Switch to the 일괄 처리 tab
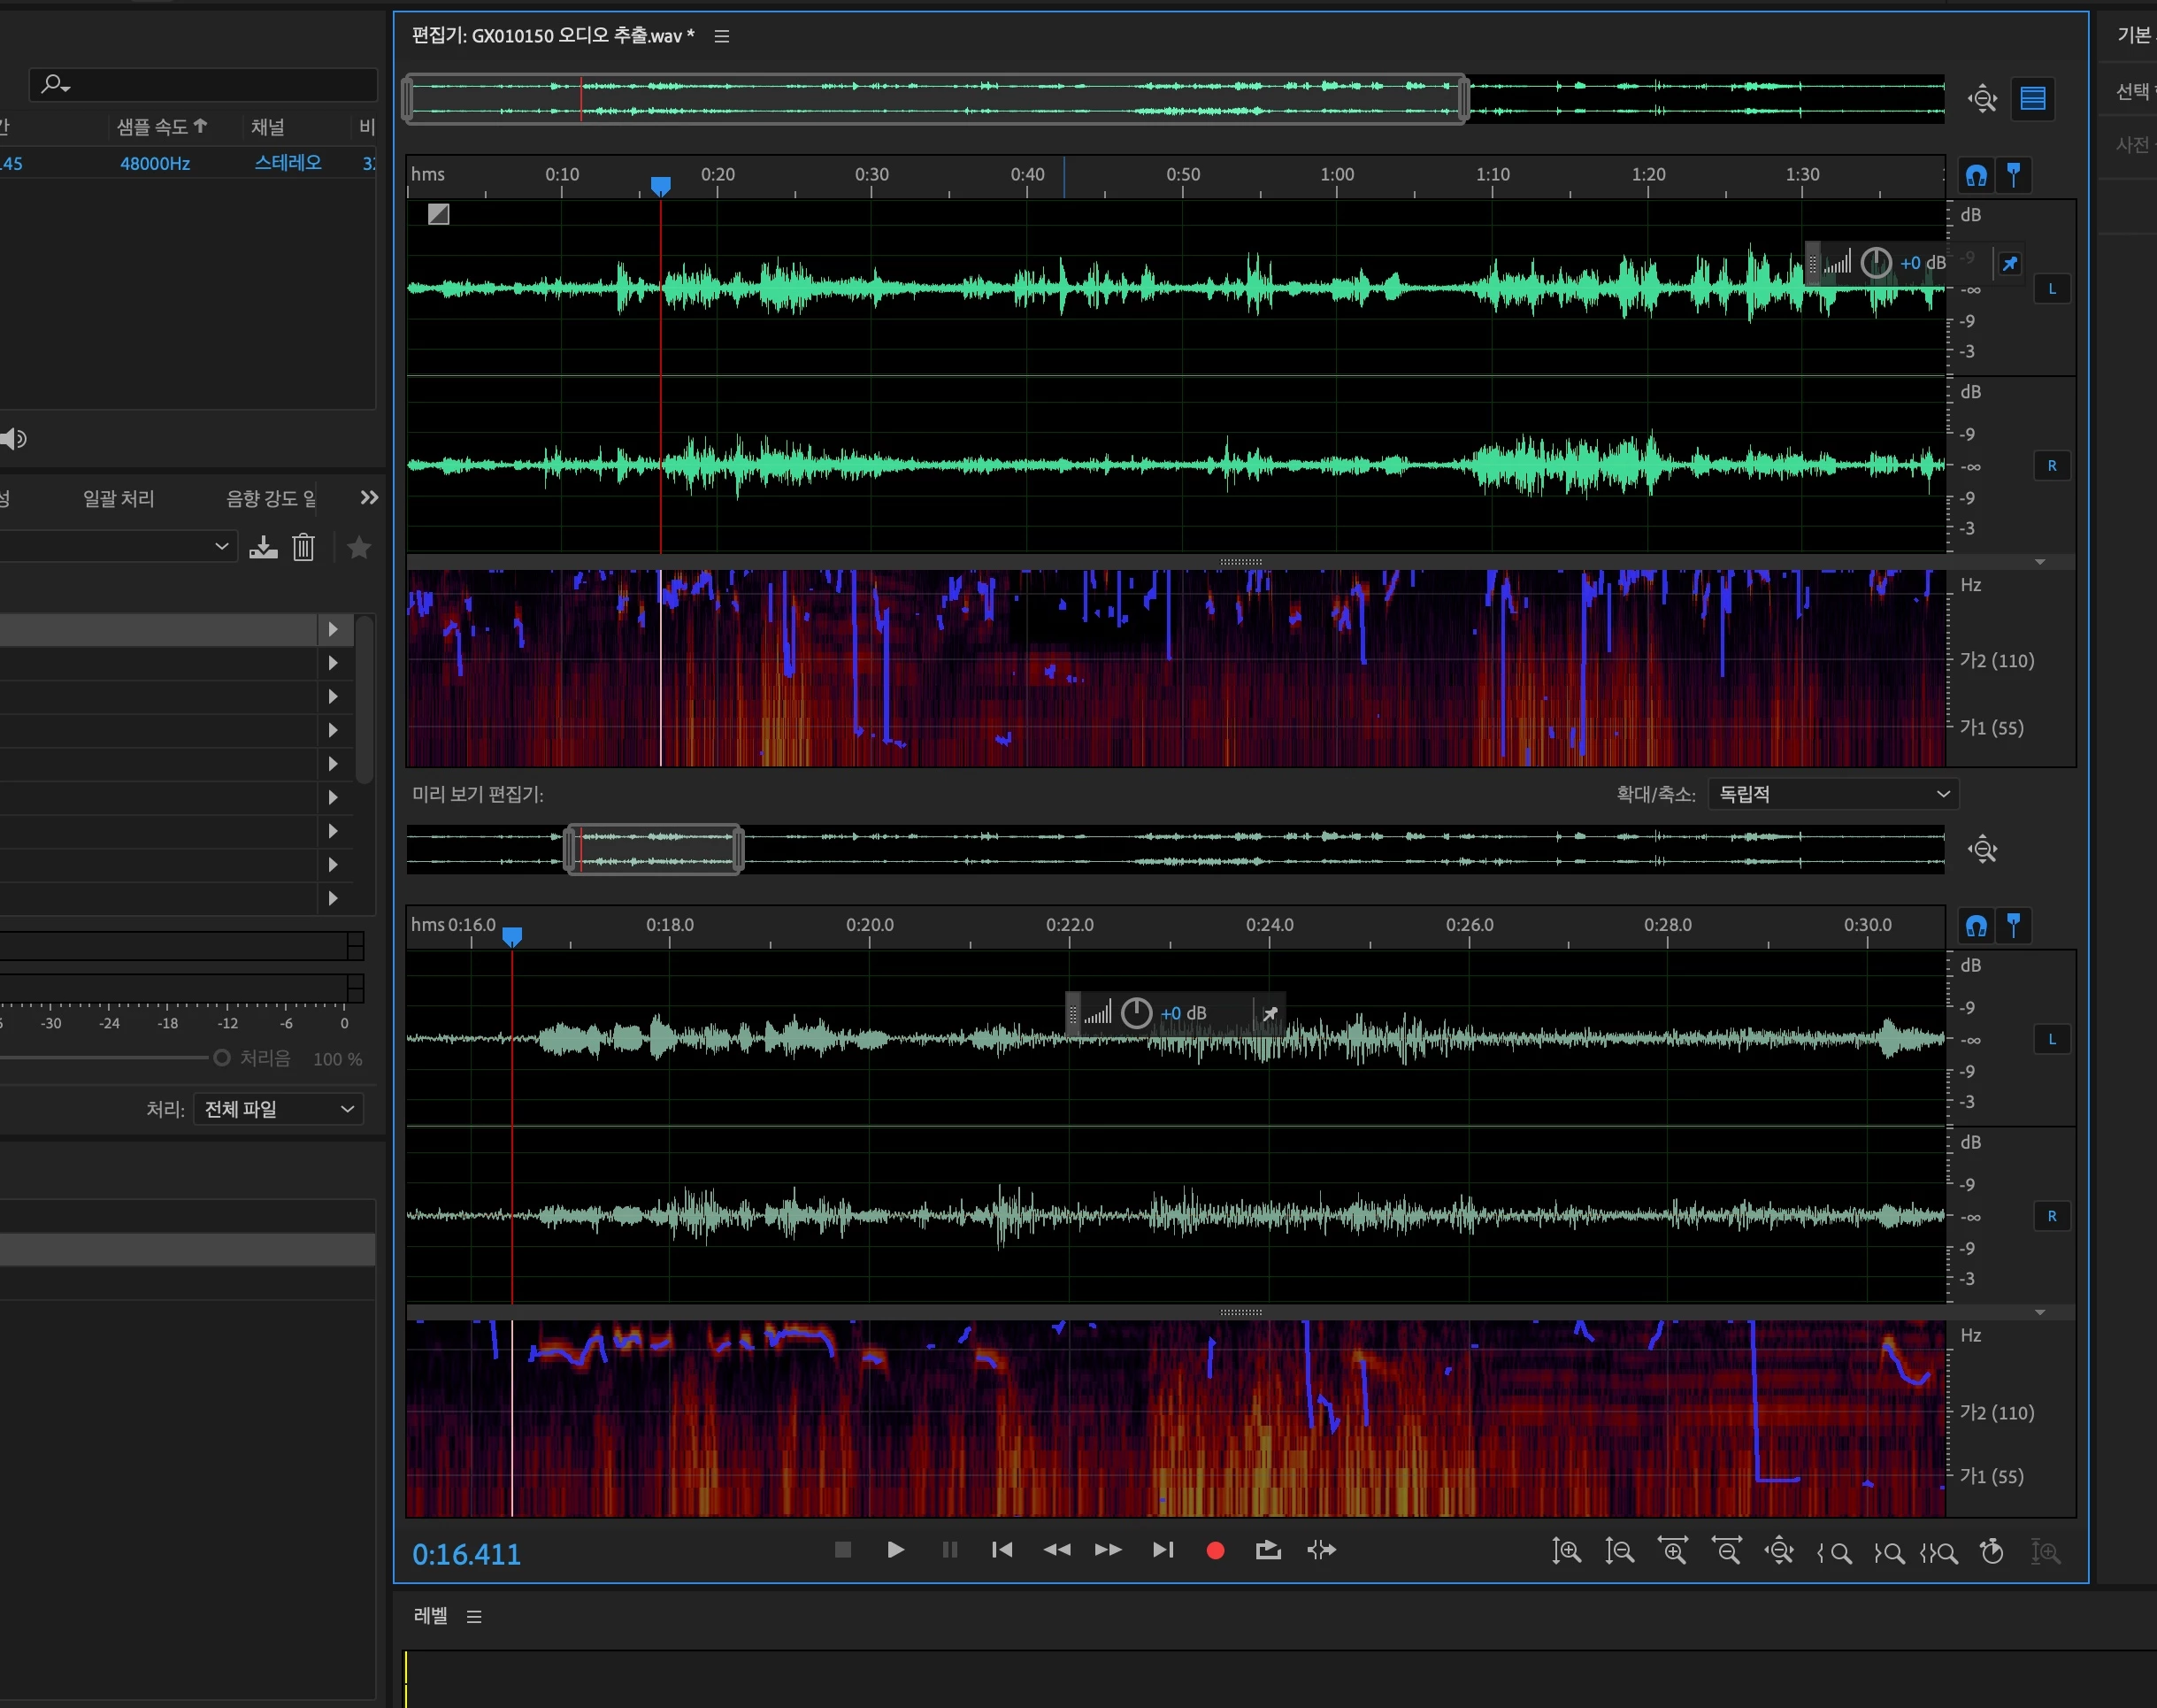The height and width of the screenshot is (1708, 2157). pos(118,498)
